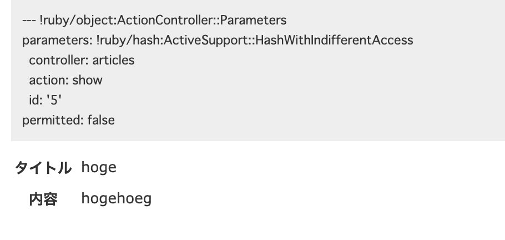Click the blank white area below 内容 row

pyautogui.click(x=250, y=225)
